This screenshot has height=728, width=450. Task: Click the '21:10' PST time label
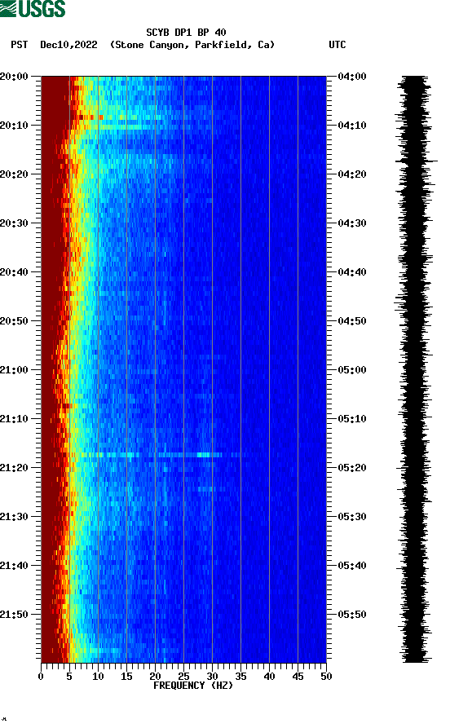click(x=14, y=419)
